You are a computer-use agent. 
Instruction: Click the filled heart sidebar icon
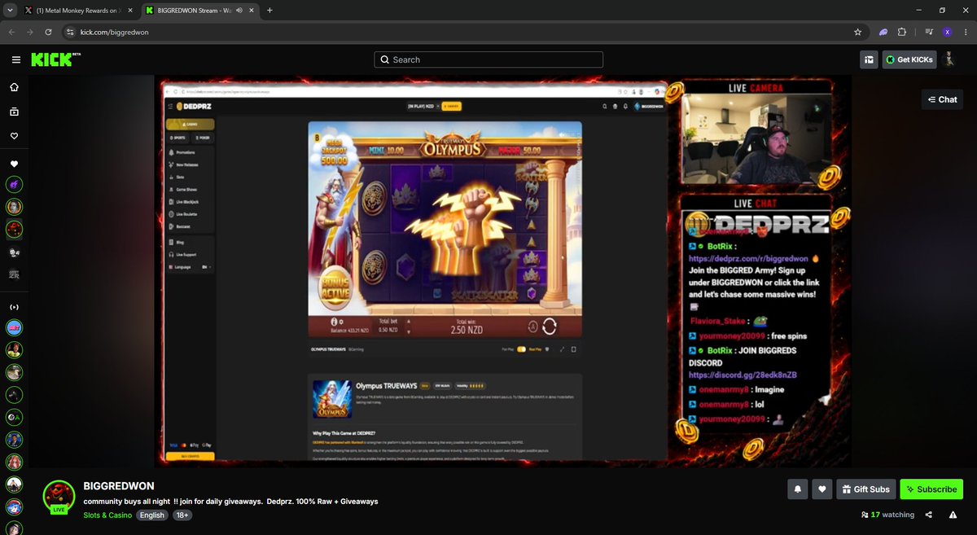click(x=14, y=164)
